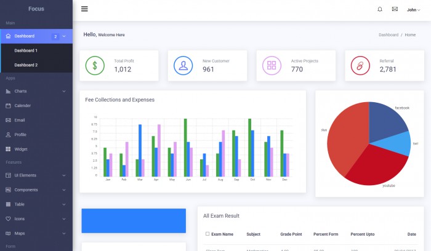431x251 pixels.
Task: Select Dashboard 2 in sidebar
Action: point(26,65)
